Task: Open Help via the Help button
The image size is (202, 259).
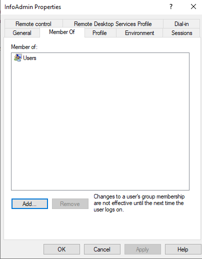Action: [183, 249]
